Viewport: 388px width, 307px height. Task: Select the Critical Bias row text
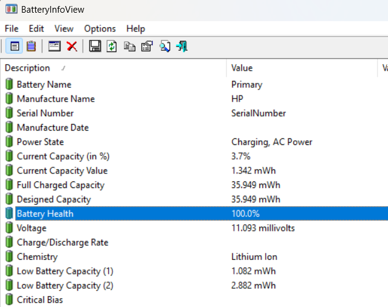(40, 300)
